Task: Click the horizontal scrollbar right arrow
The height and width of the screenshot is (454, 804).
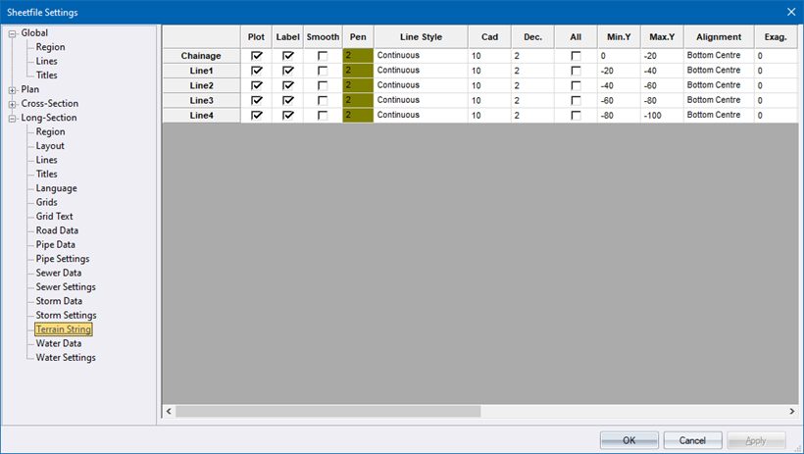Action: click(x=792, y=411)
